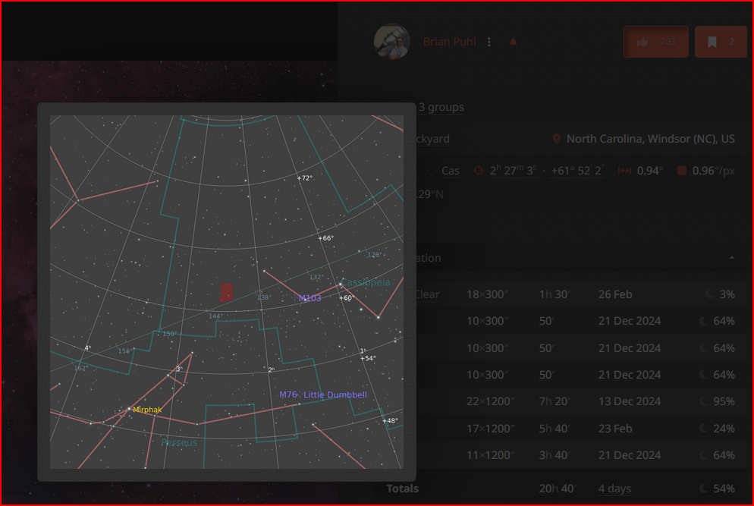Click right ascension 2h 27m 3s
Screen dimensions: 754x506
point(514,171)
